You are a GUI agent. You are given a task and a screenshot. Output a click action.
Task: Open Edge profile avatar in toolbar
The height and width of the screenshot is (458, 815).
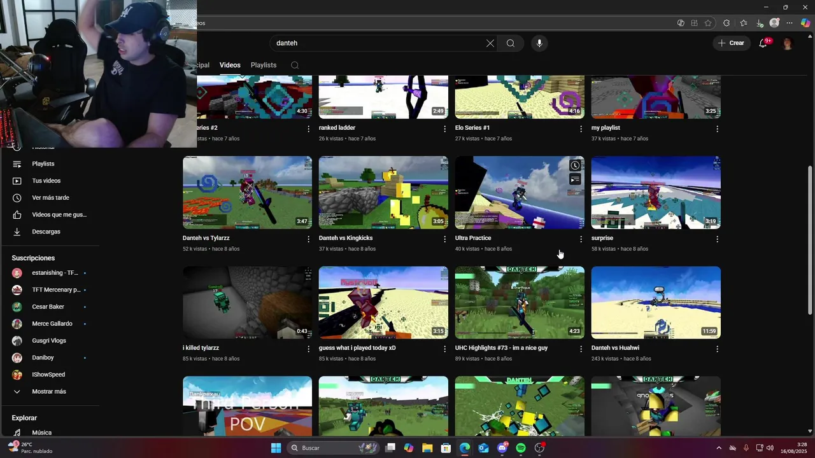click(774, 23)
